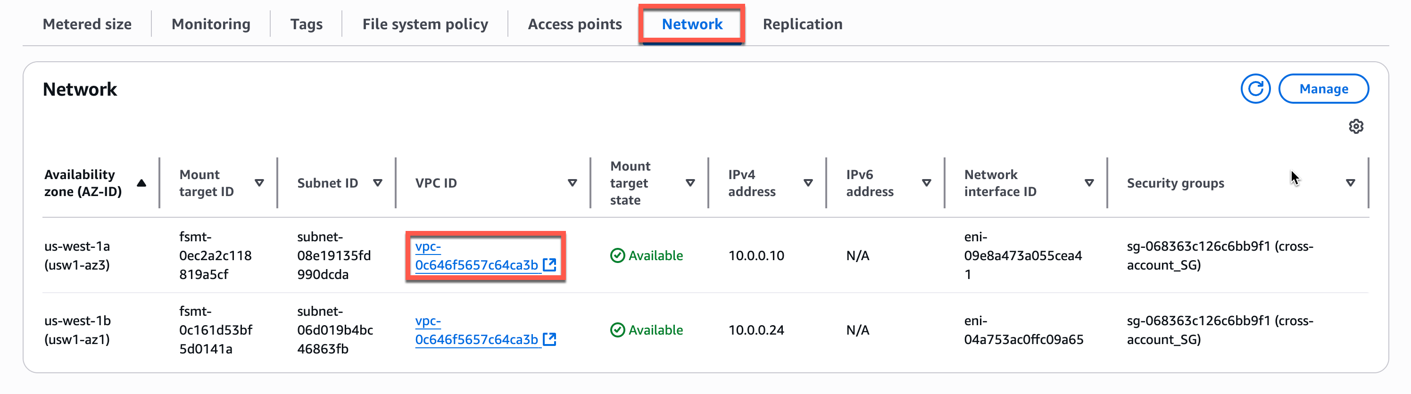Screen dimensions: 1411x394
Task: Click the Available status icon for us-west-1b
Action: pos(617,329)
